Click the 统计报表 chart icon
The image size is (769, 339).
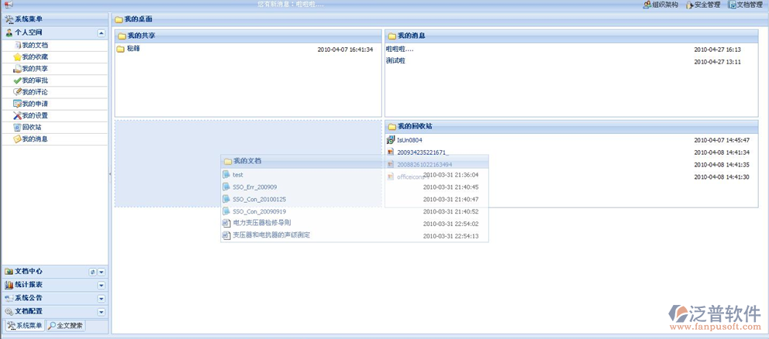pos(9,285)
